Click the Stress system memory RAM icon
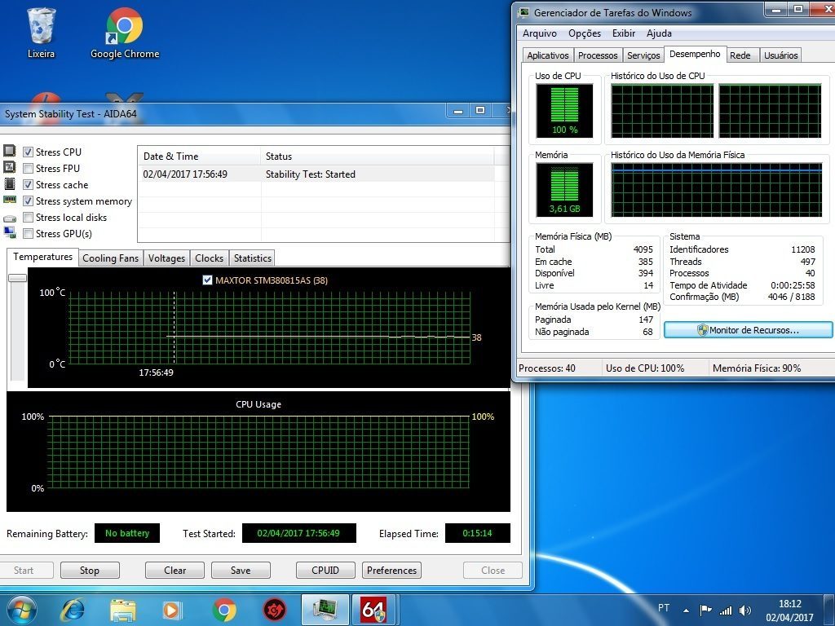This screenshot has width=835, height=626. 10,200
